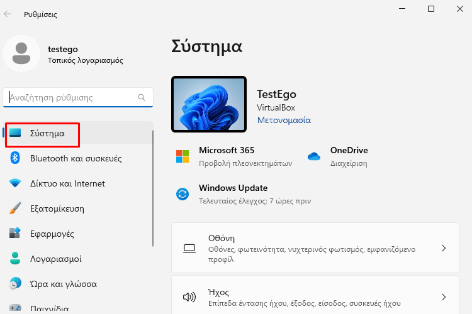Open Windows Update title
This screenshot has width=472, height=314.
233,188
